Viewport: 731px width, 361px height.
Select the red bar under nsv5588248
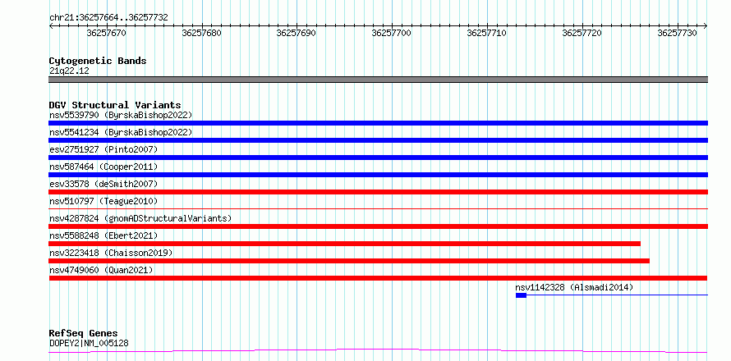pos(344,244)
